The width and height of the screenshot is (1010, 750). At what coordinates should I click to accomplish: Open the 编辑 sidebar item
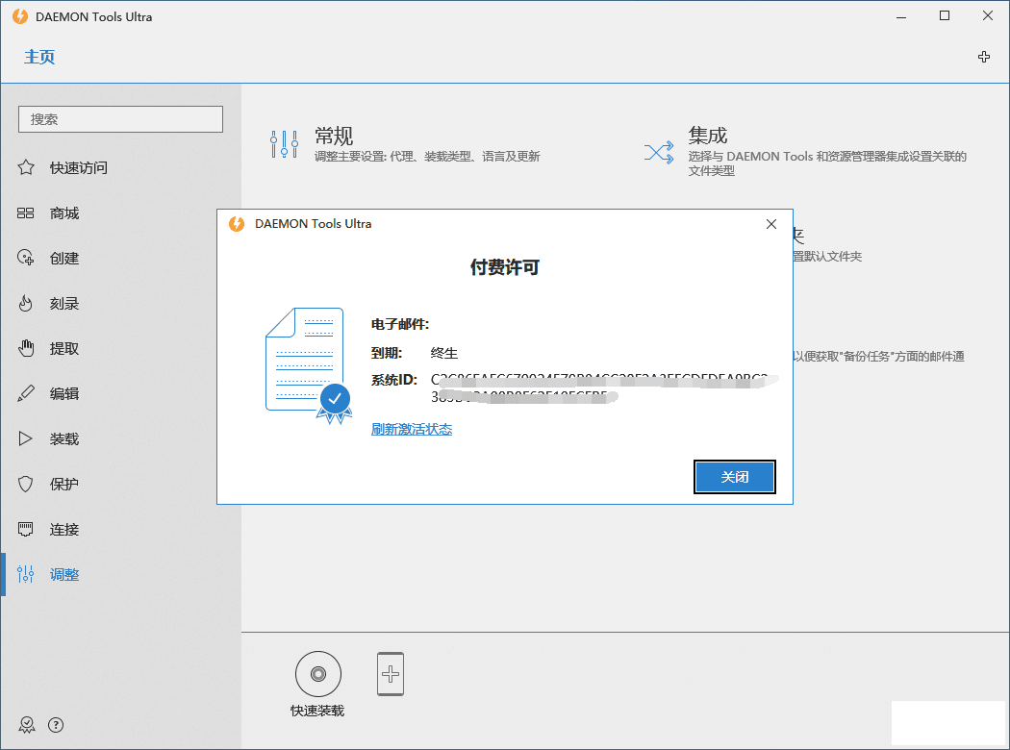64,393
